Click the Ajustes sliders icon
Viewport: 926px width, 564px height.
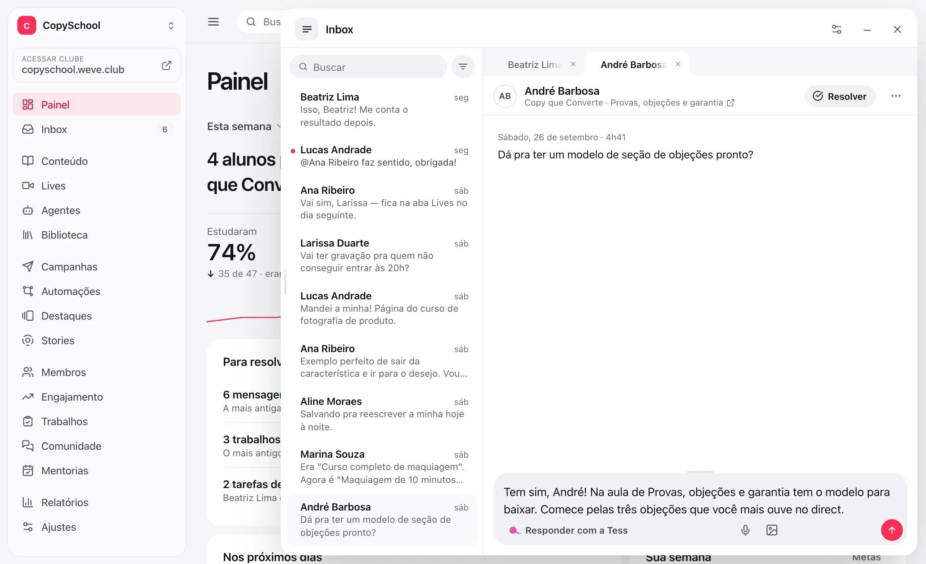pyautogui.click(x=28, y=527)
